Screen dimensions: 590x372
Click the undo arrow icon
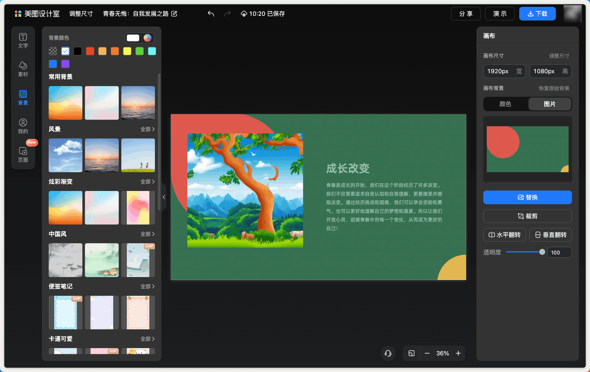point(211,14)
